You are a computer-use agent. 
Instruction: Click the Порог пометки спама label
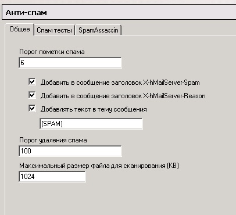pos(52,52)
